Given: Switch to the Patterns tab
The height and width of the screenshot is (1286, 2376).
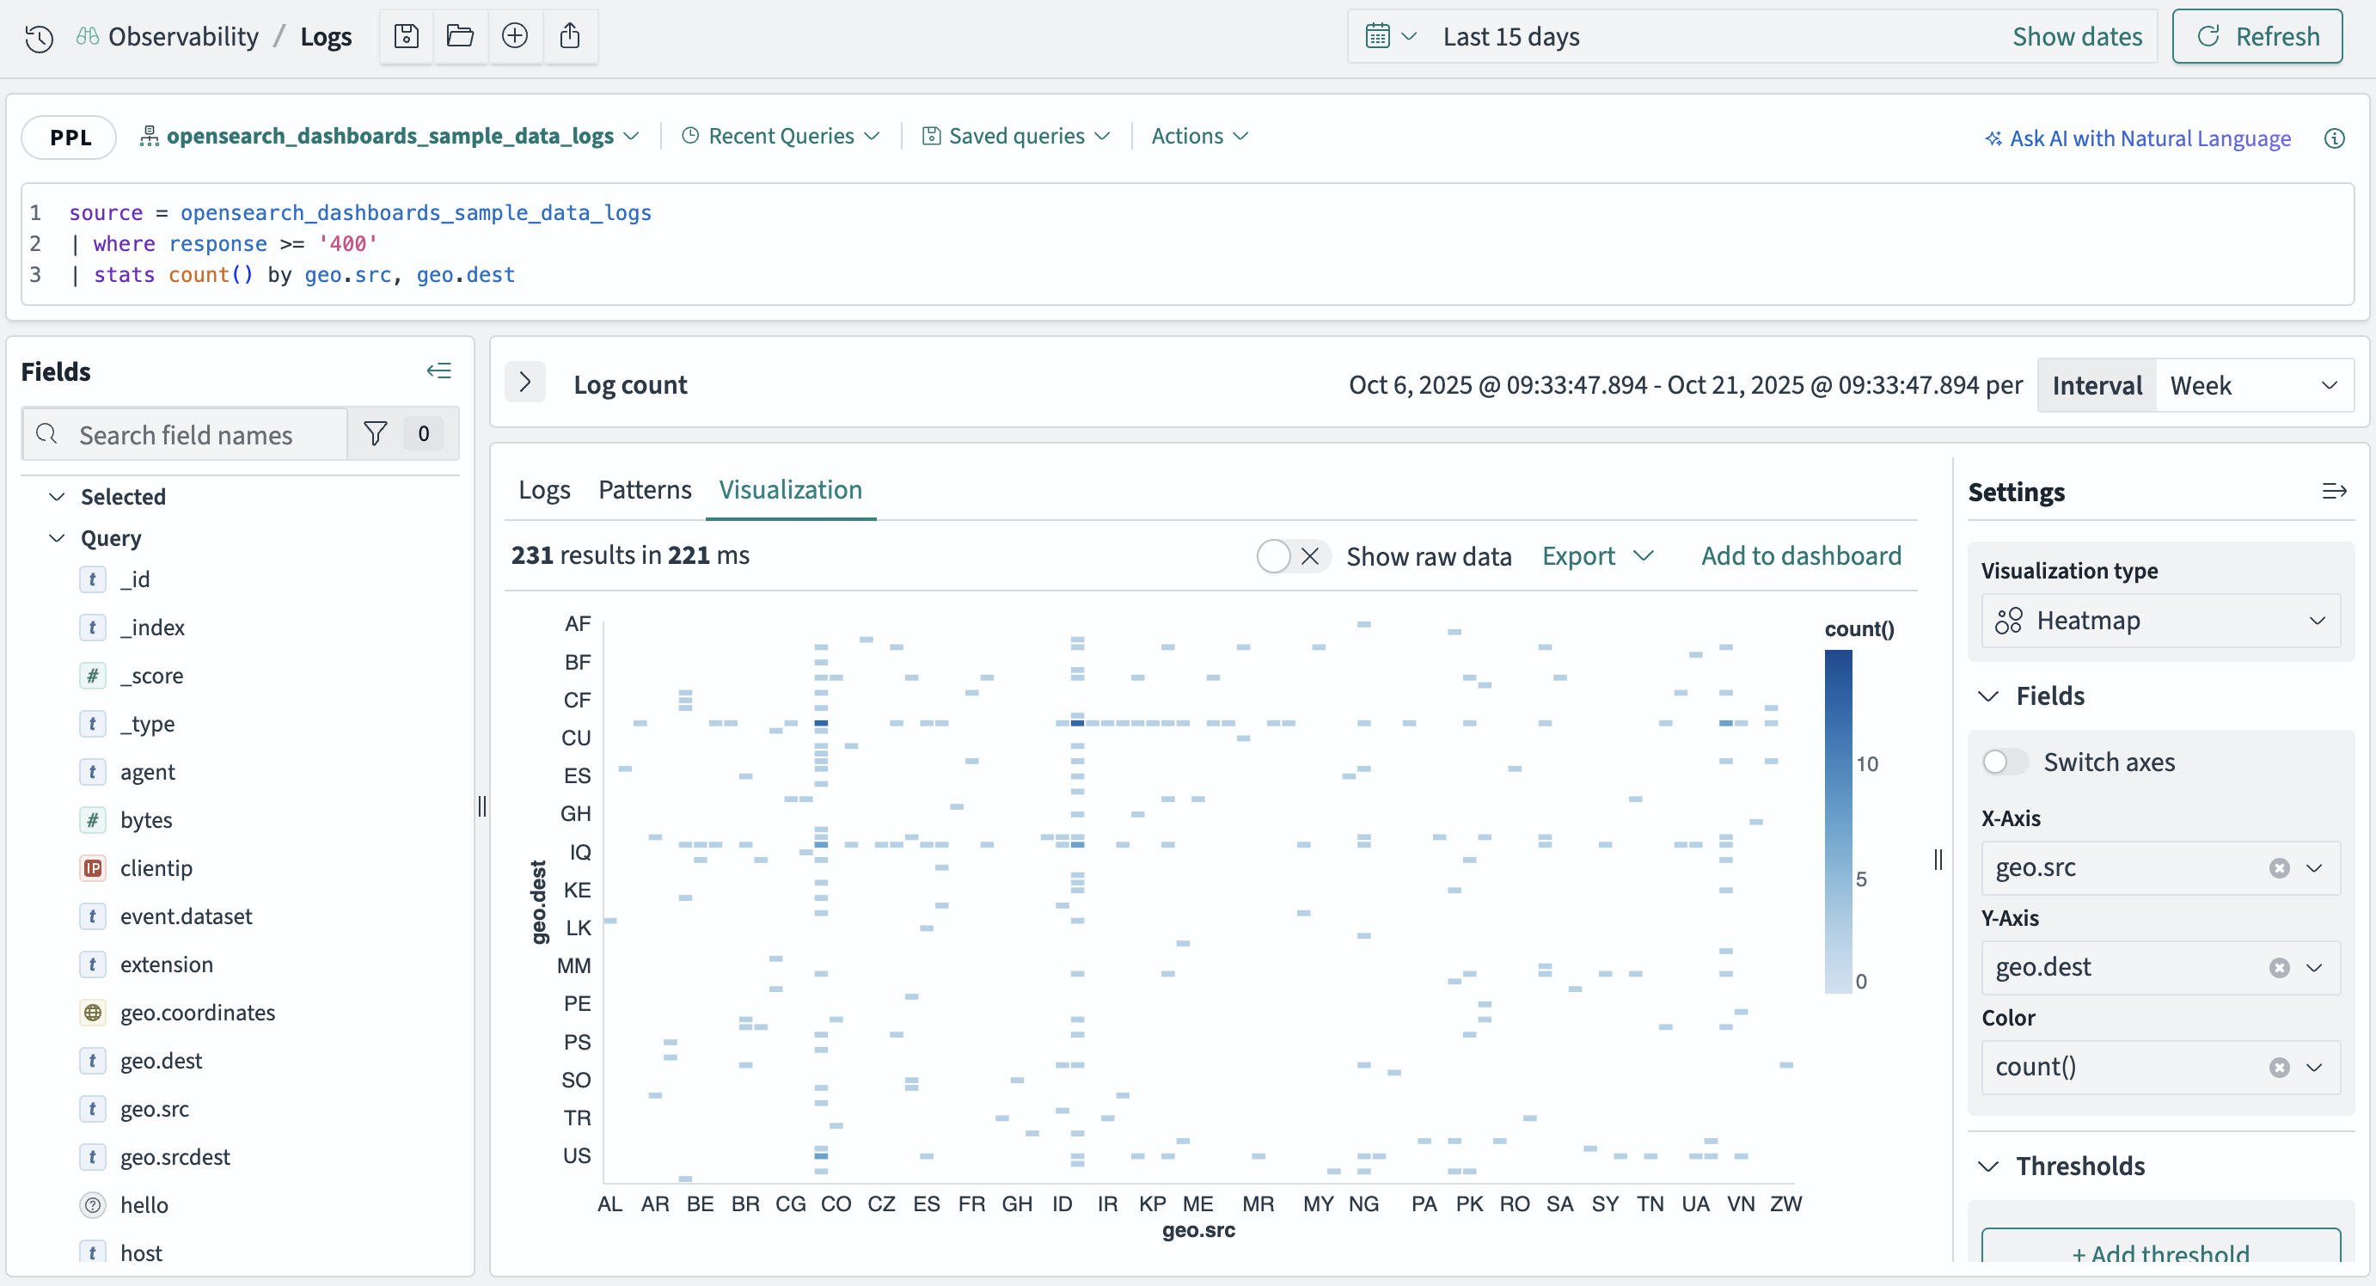Looking at the screenshot, I should click(x=644, y=490).
